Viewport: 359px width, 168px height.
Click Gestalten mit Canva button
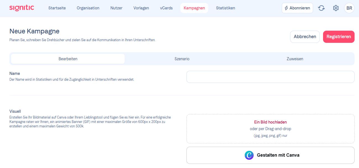tap(270, 155)
